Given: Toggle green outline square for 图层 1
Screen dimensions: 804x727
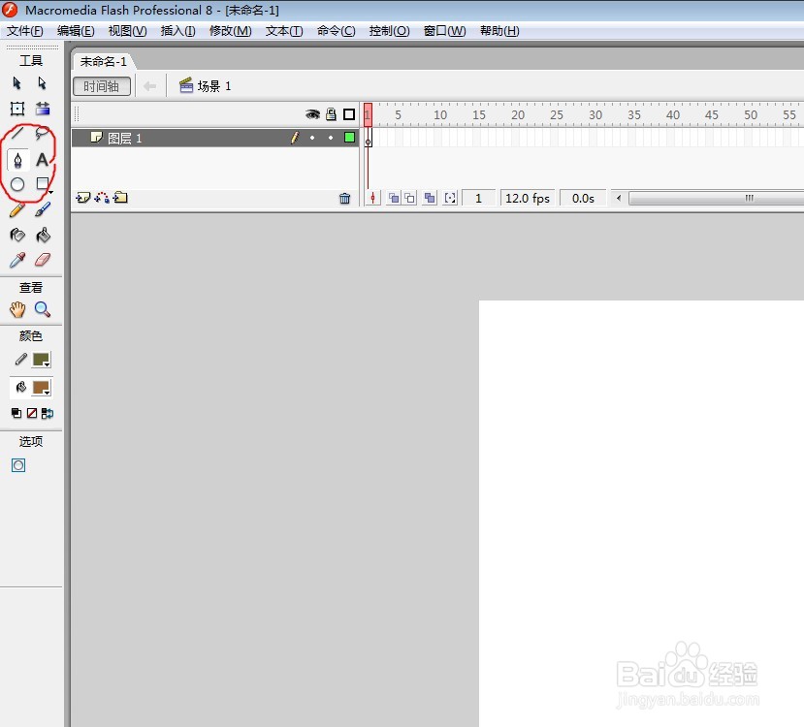Looking at the screenshot, I should click(350, 138).
